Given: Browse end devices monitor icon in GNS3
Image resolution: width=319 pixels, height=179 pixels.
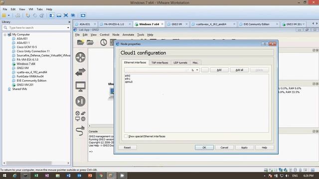Looking at the screenshot, I should click(x=80, y=87).
